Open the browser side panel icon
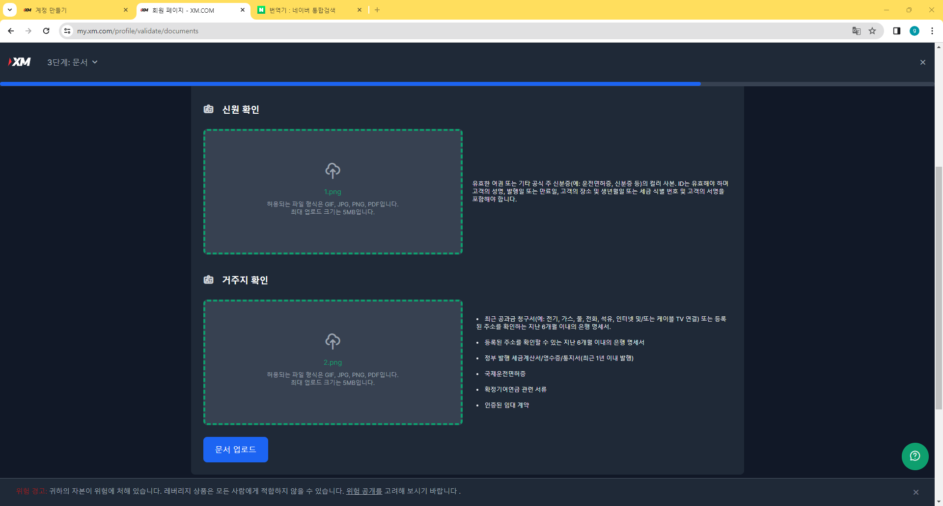 [896, 31]
